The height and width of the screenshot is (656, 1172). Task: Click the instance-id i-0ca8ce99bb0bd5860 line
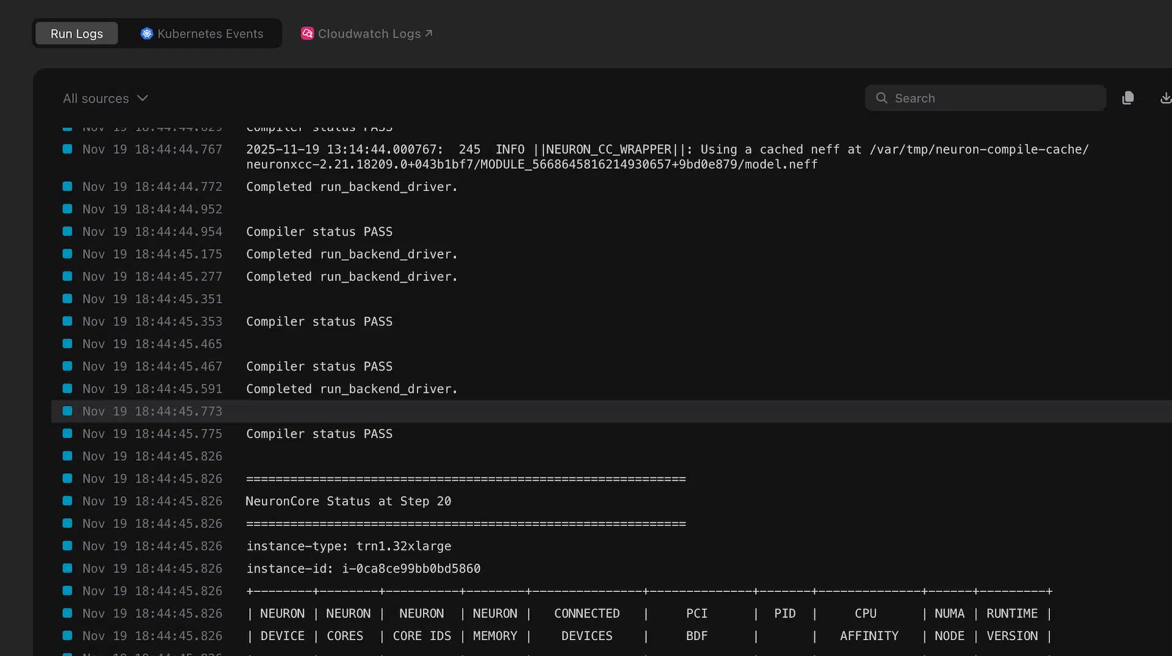[x=363, y=569]
